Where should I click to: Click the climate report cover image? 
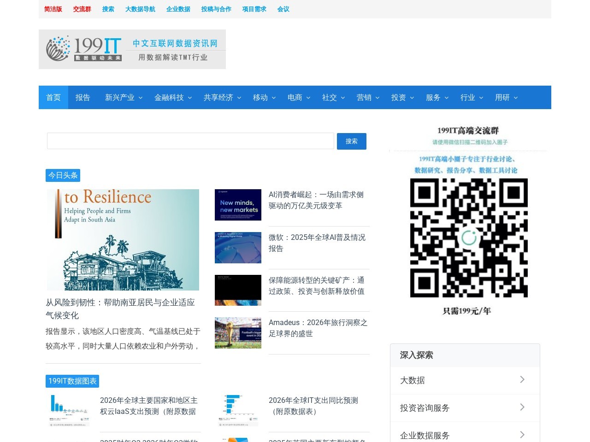pos(123,239)
